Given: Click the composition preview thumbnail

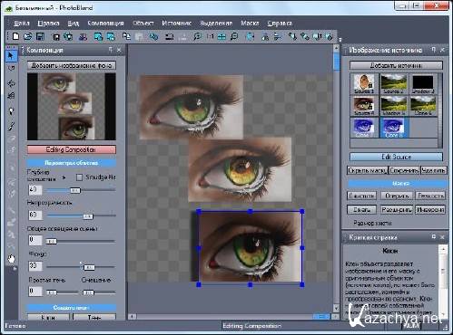Looking at the screenshot, I should click(x=72, y=106).
